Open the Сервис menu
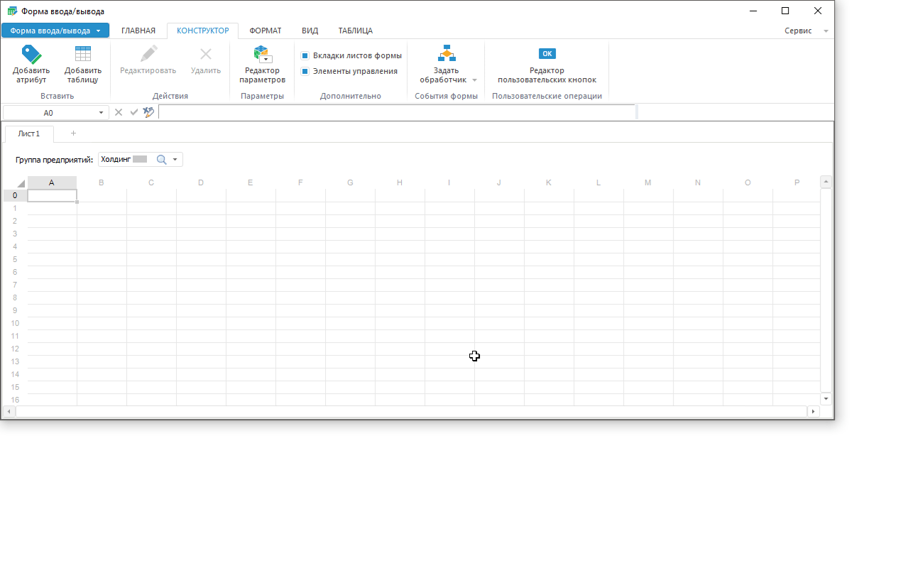 coord(799,31)
